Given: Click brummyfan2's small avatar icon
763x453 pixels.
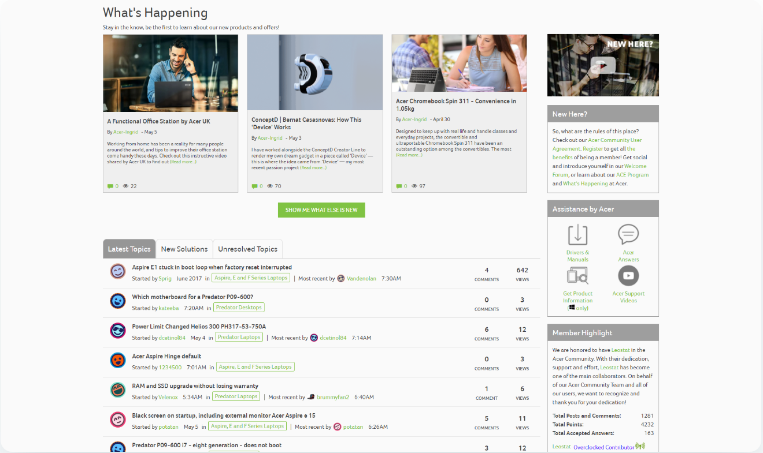Looking at the screenshot, I should point(311,397).
